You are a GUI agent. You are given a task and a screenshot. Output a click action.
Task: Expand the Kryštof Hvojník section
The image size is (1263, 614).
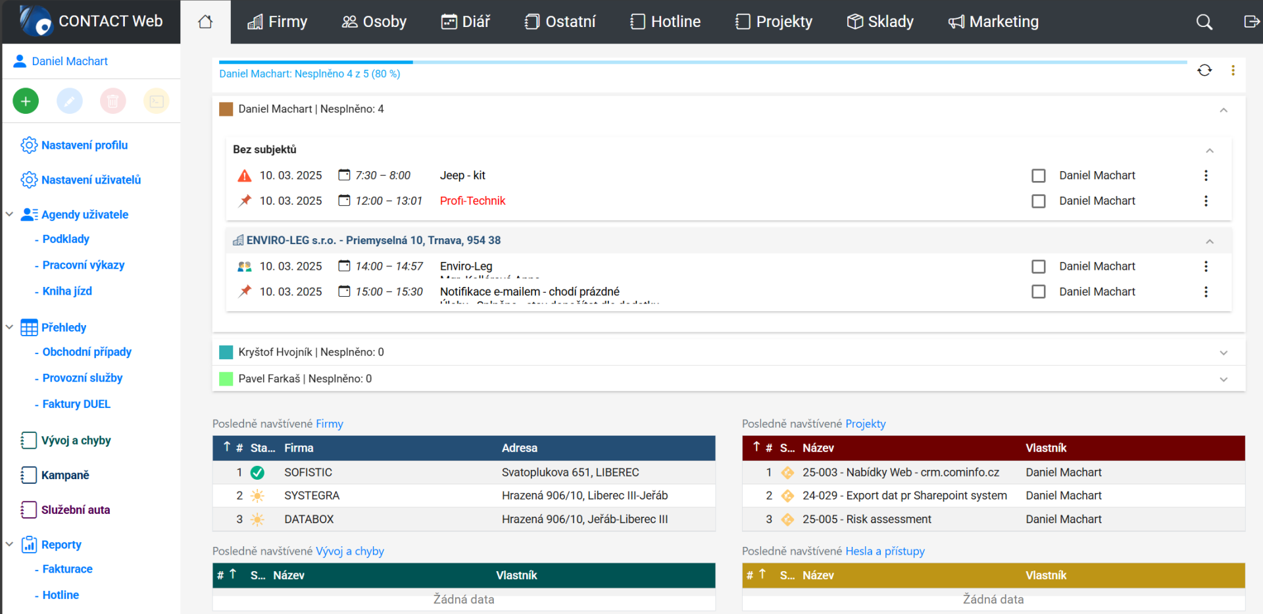tap(1224, 353)
